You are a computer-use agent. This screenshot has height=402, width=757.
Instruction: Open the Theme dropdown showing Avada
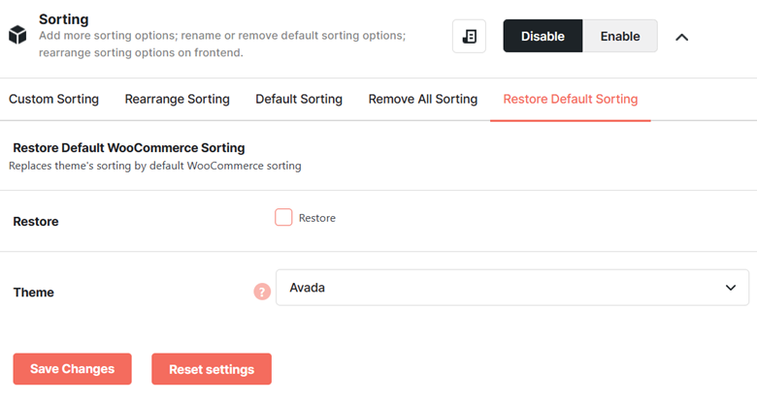(512, 288)
